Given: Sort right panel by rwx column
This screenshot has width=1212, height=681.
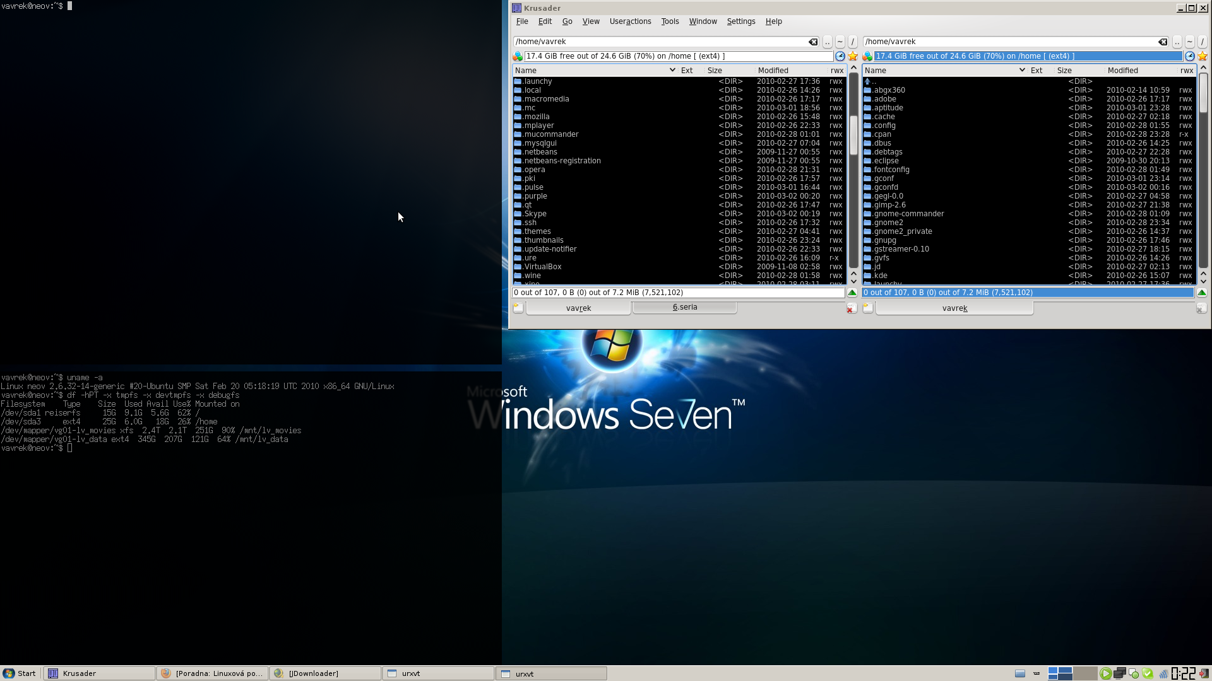Looking at the screenshot, I should pos(1187,71).
